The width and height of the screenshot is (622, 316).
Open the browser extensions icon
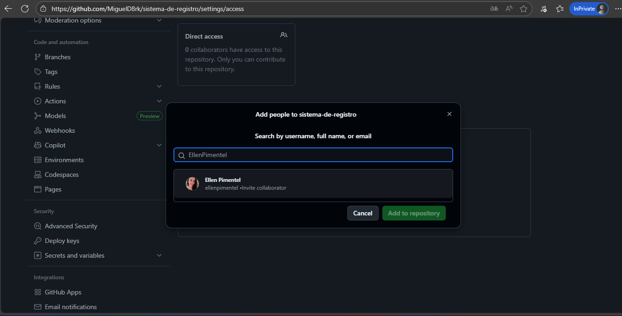pyautogui.click(x=543, y=9)
